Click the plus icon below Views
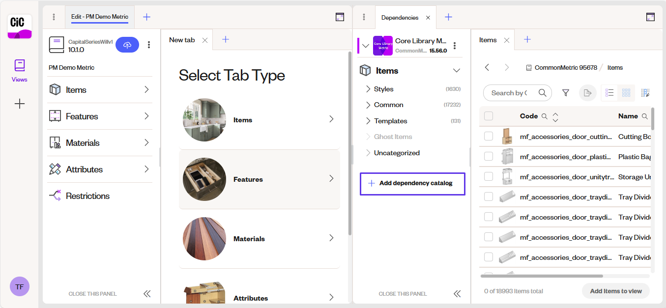This screenshot has height=308, width=666. tap(20, 104)
